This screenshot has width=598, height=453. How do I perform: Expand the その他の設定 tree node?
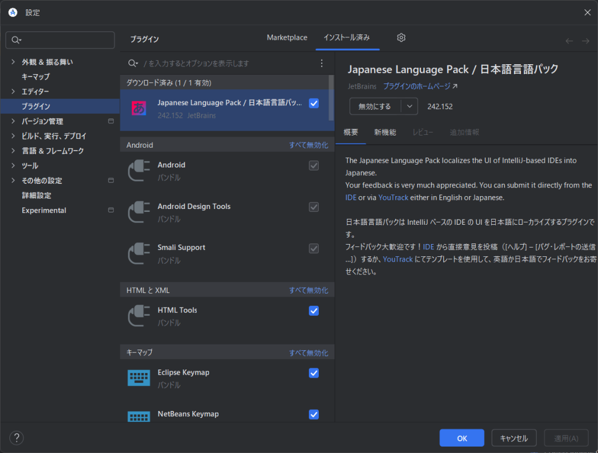click(13, 180)
